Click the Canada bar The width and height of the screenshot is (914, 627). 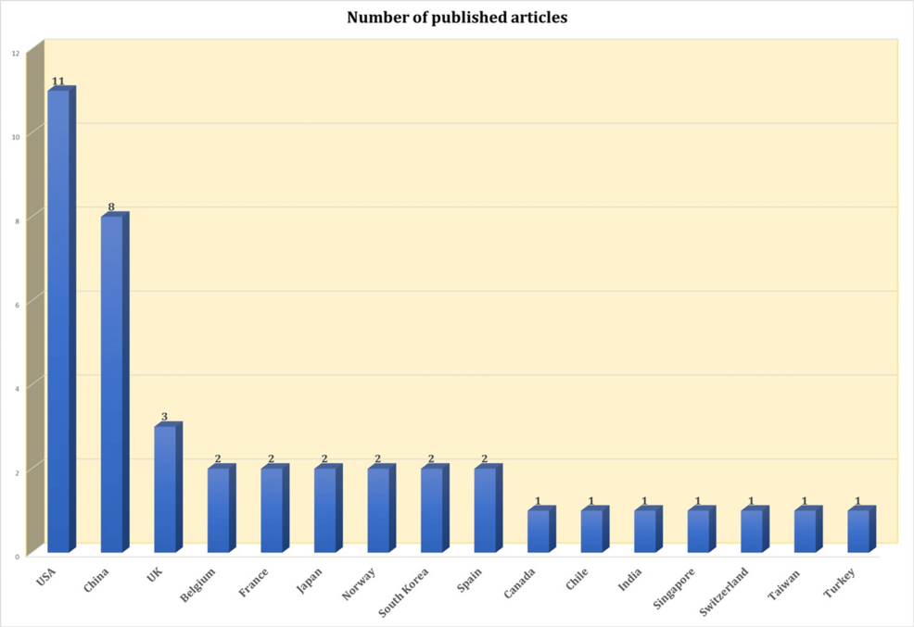(x=539, y=531)
